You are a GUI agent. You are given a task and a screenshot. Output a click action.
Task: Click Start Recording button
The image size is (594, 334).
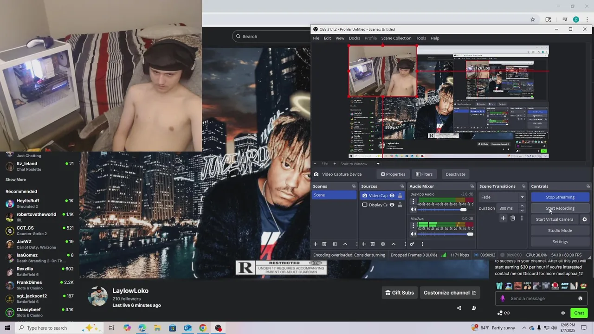click(560, 208)
